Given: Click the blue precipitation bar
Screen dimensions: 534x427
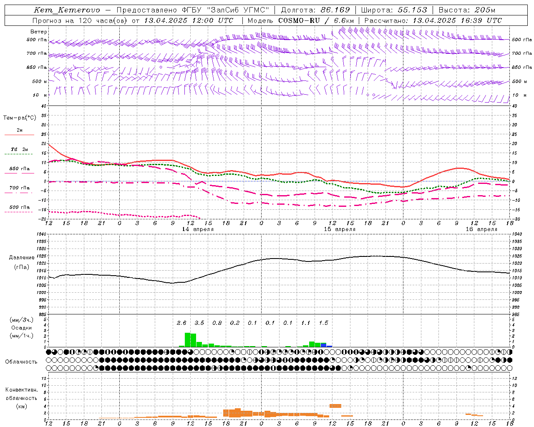Looking at the screenshot, I should click(x=324, y=345).
